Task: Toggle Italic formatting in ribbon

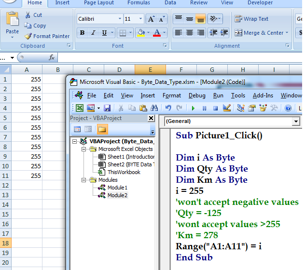Action: (x=93, y=33)
